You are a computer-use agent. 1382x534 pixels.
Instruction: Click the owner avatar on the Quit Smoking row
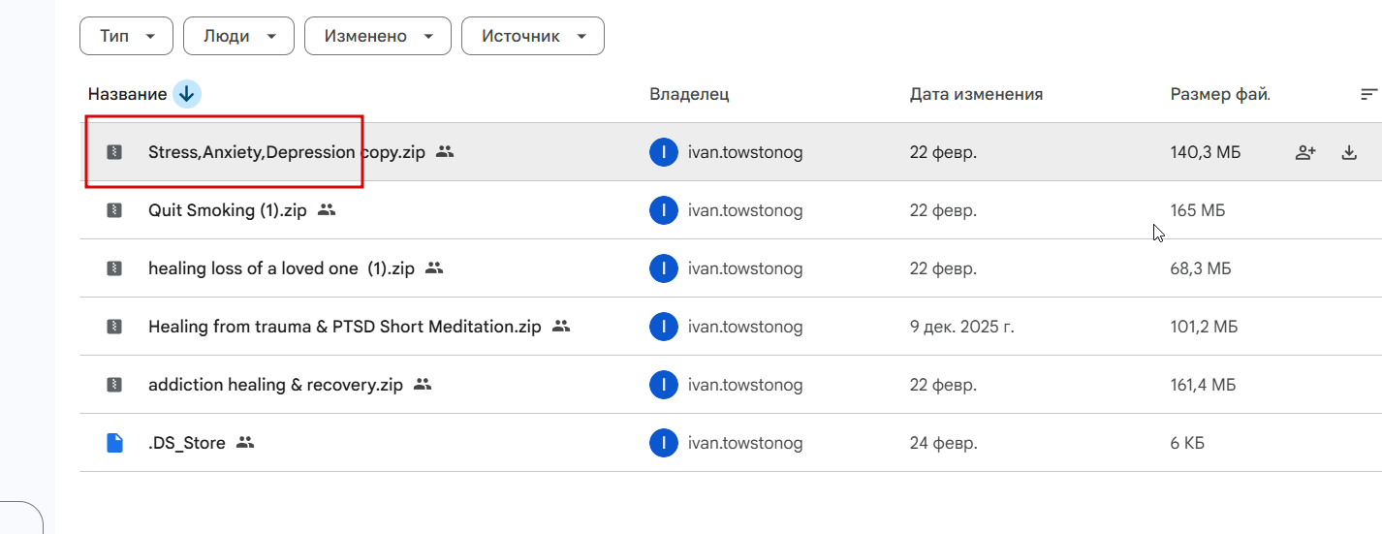(663, 210)
